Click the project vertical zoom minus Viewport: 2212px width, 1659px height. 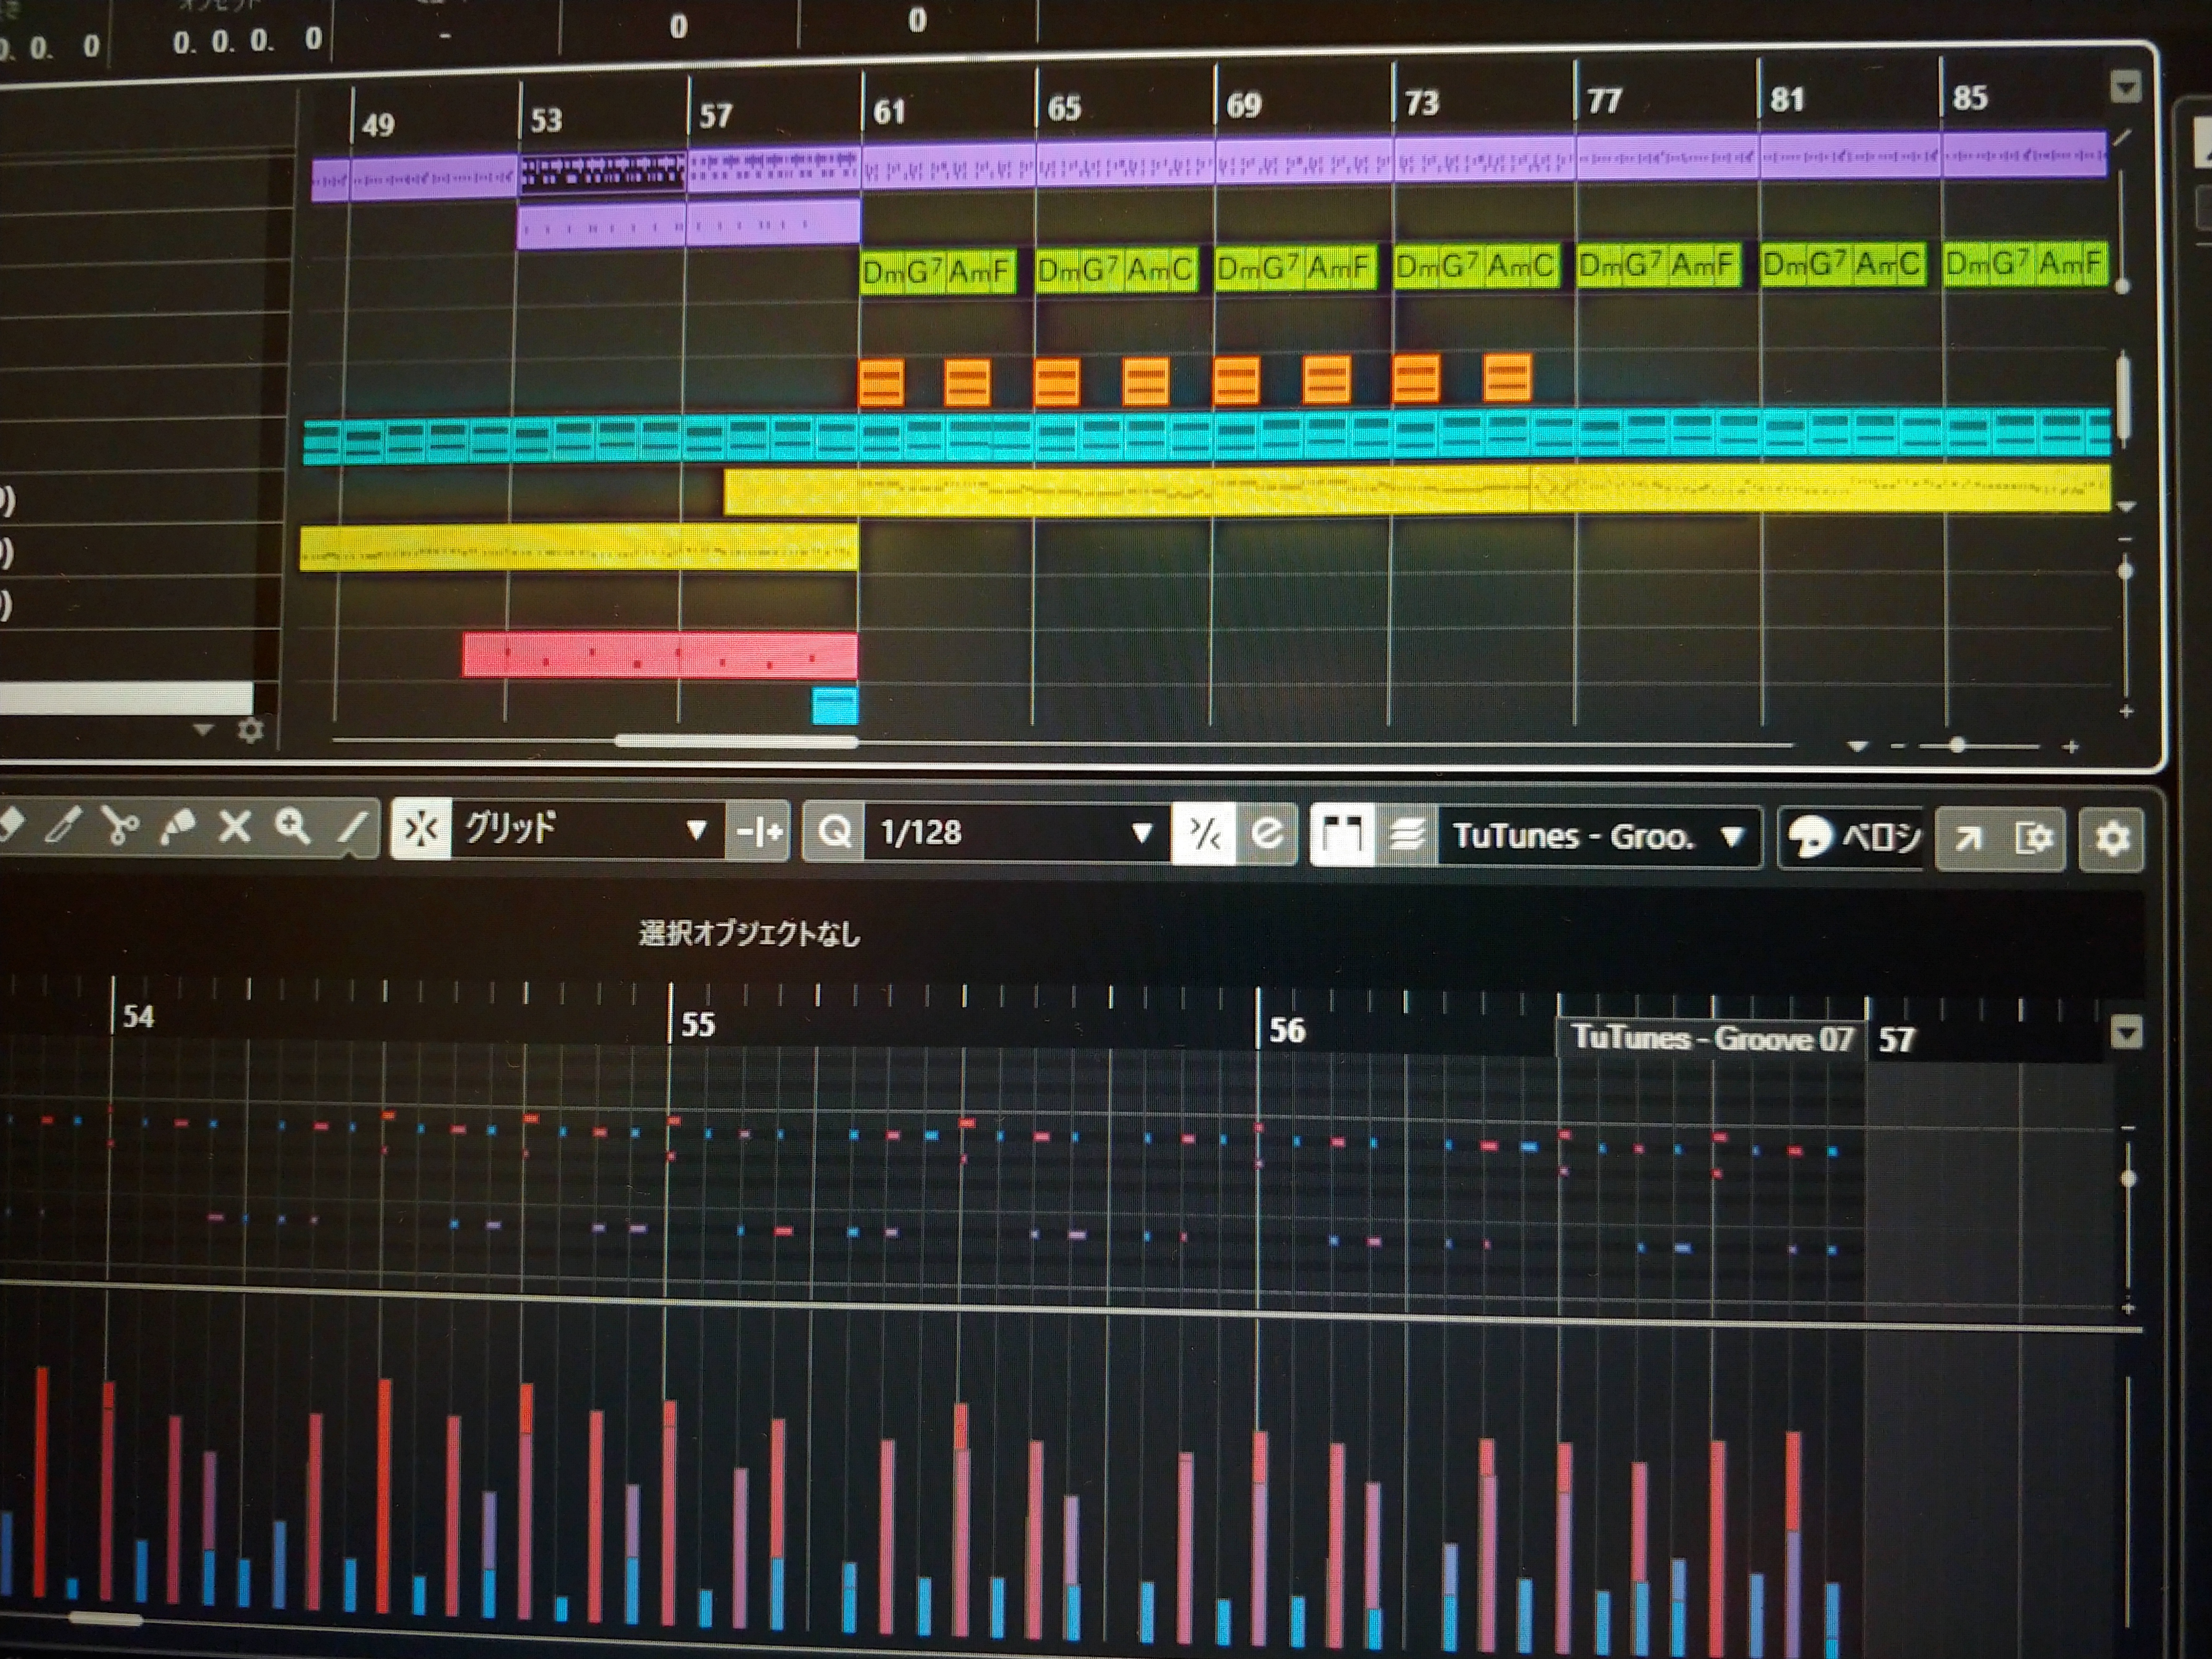tap(2126, 540)
